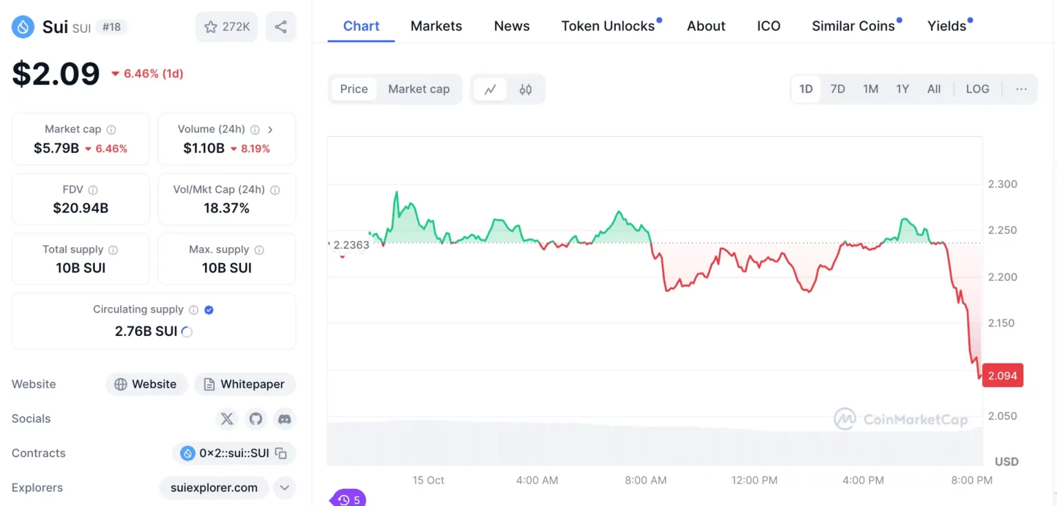Image resolution: width=1057 pixels, height=506 pixels.
Task: Copy the 0x2::sui::SUI contract address
Action: pos(279,453)
